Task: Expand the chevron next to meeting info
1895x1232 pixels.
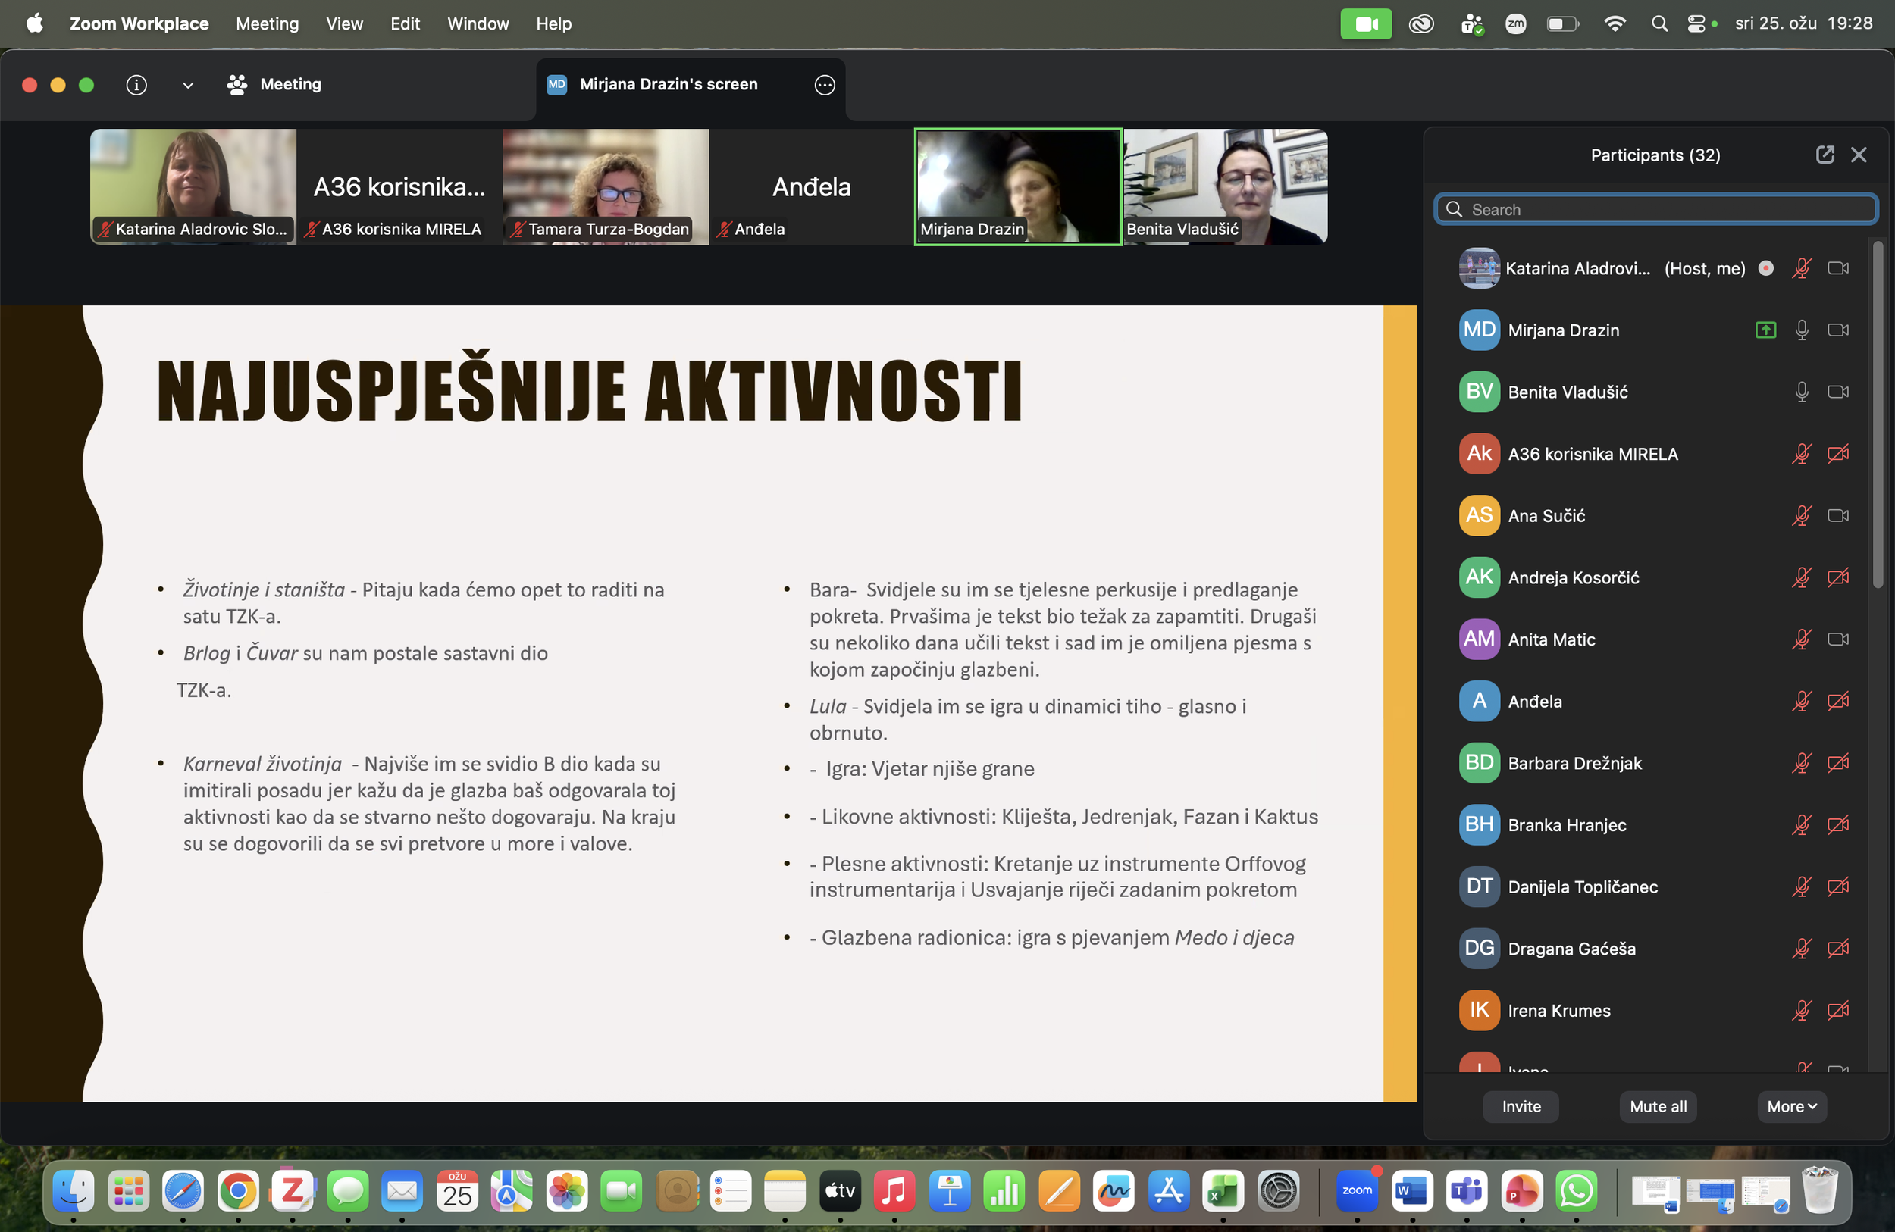Action: (x=188, y=85)
